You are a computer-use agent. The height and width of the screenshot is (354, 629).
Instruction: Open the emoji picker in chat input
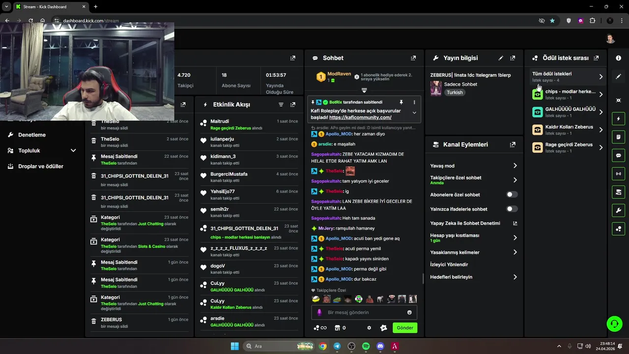click(409, 312)
